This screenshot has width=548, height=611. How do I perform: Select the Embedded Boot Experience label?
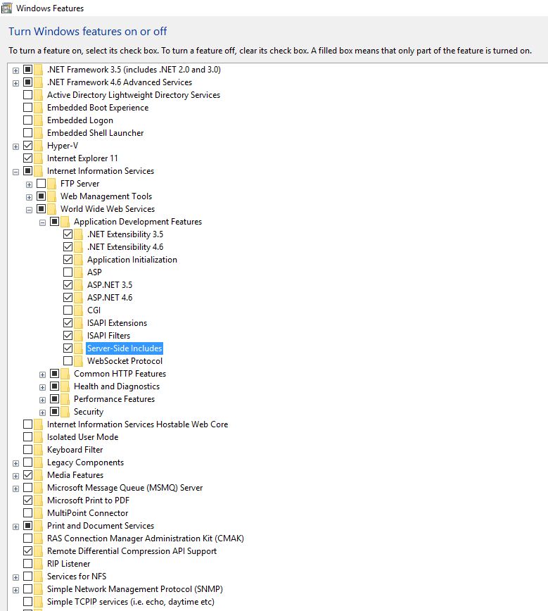point(98,108)
